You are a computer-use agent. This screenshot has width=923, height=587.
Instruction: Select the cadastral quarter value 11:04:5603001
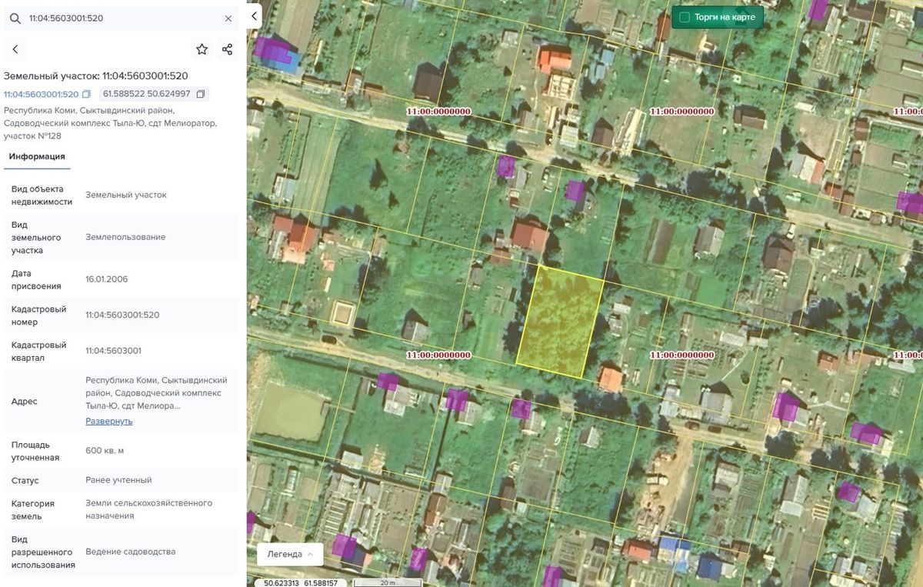[x=113, y=351]
